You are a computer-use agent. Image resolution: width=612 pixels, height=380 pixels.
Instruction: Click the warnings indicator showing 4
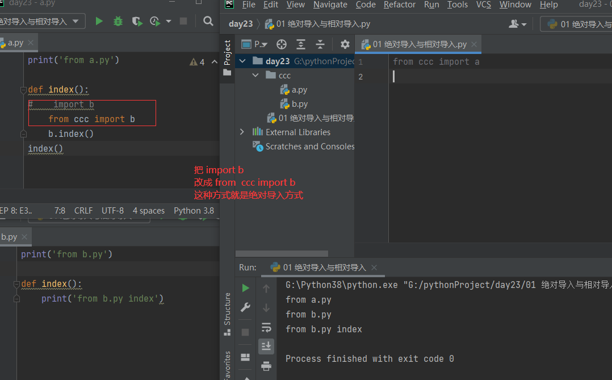click(197, 62)
